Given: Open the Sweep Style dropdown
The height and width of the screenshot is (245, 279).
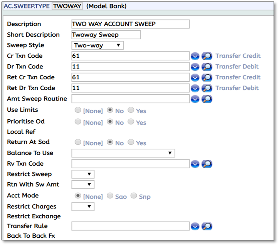Looking at the screenshot, I should (x=97, y=45).
